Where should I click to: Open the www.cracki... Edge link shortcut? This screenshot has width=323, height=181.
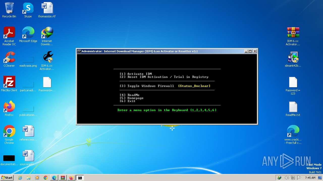click(x=293, y=135)
